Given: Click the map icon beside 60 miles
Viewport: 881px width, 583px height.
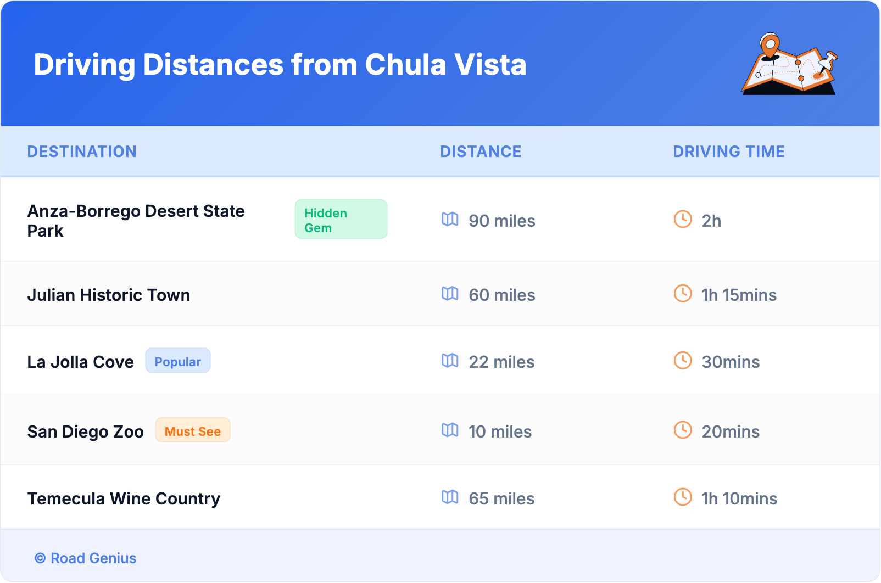Looking at the screenshot, I should (450, 294).
